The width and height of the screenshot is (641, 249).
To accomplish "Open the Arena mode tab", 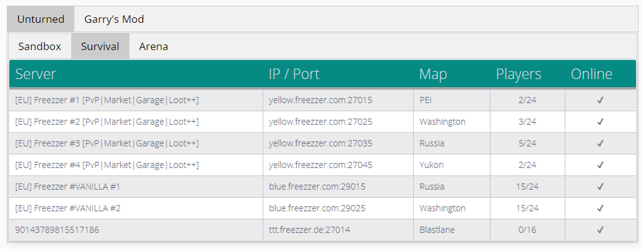I will click(x=153, y=46).
